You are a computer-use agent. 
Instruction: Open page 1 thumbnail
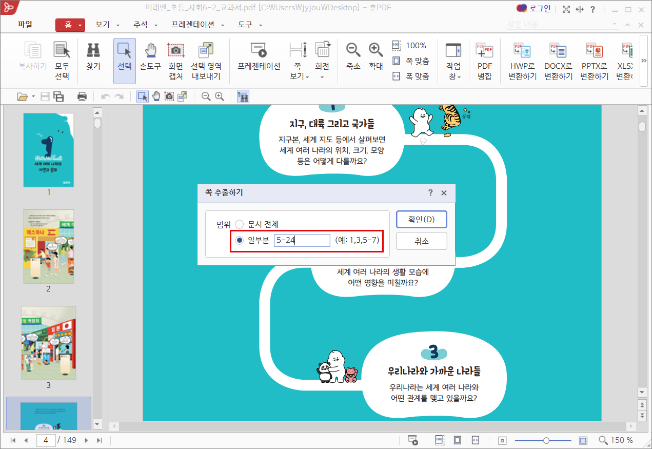(49, 150)
